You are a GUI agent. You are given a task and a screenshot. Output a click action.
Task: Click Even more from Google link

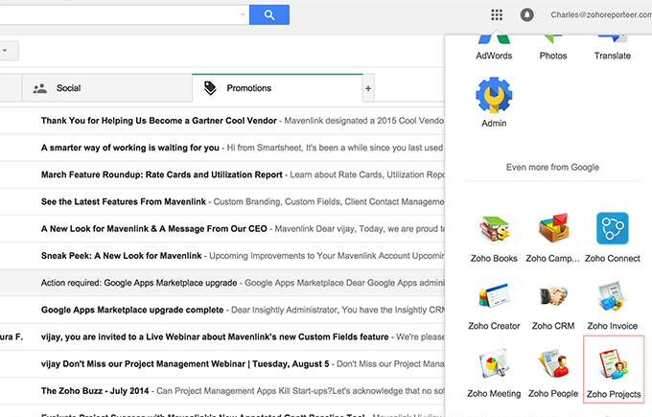[552, 167]
